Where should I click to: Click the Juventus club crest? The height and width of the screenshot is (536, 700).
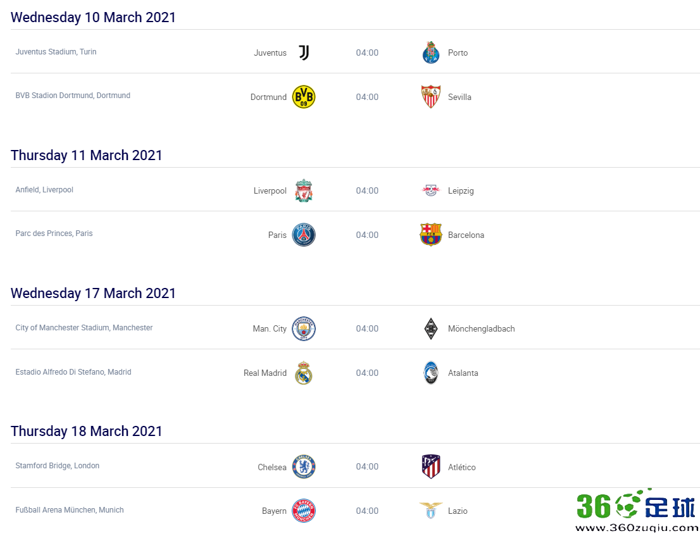click(x=304, y=53)
